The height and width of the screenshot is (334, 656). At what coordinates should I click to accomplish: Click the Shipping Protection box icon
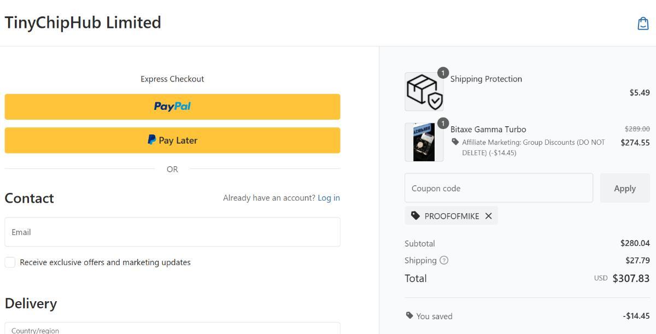tap(424, 92)
